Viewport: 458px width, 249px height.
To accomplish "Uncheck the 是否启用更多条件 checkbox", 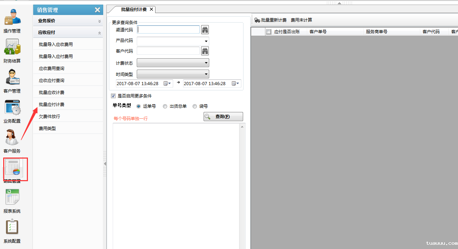I will coord(113,96).
